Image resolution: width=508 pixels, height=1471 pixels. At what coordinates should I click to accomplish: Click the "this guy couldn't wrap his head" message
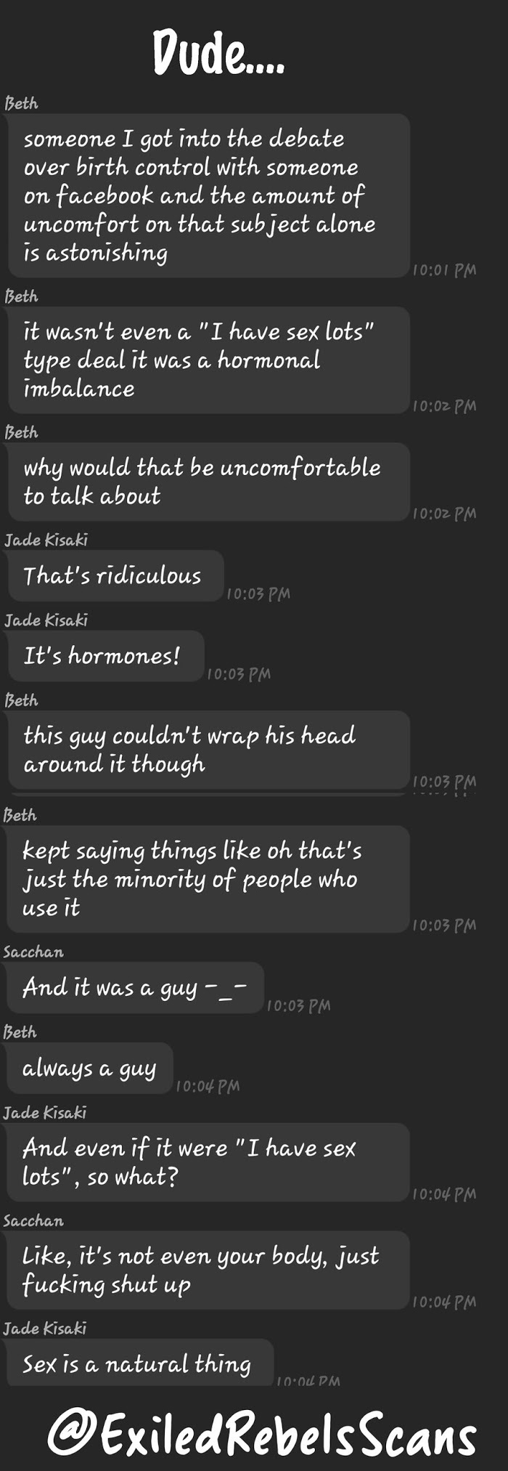(x=208, y=750)
